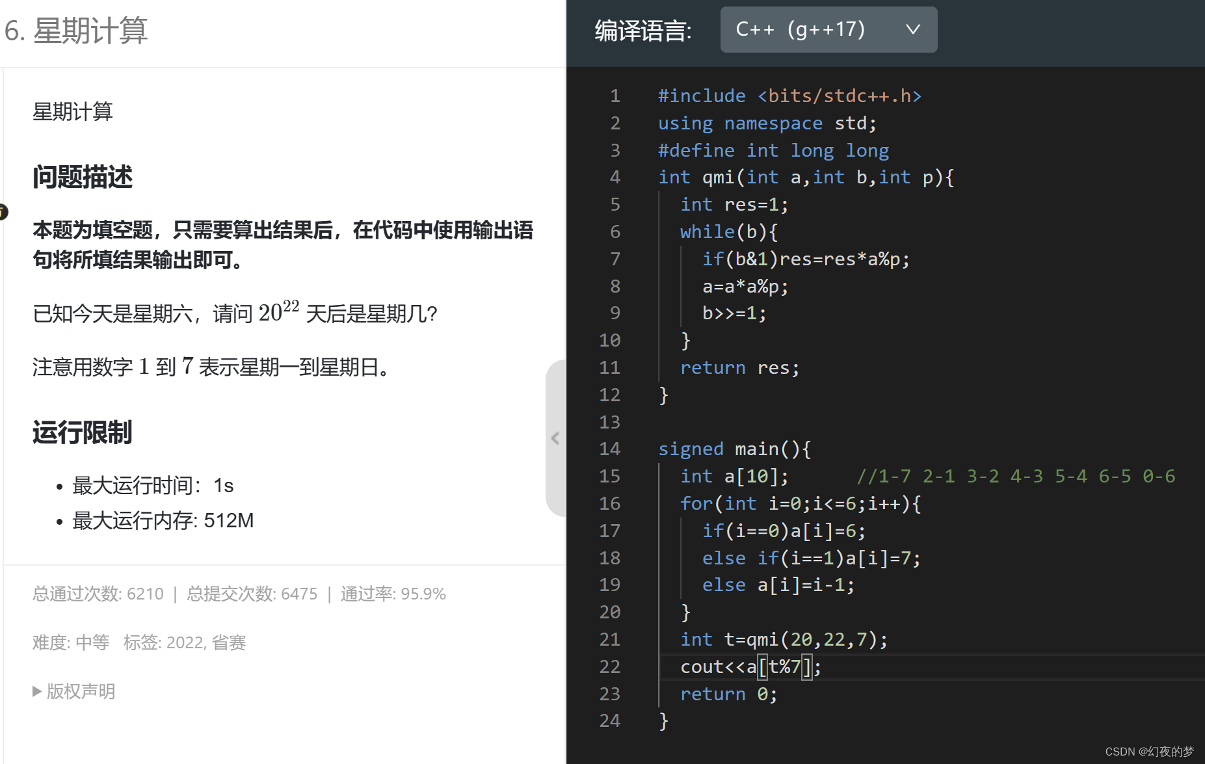Screen dimensions: 1205x764
Task: Click the cout<<a[t%7]; line
Action: (750, 667)
